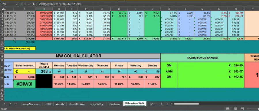Click the black merged cell below Hours needed
The width and height of the screenshot is (259, 111).
(44, 81)
